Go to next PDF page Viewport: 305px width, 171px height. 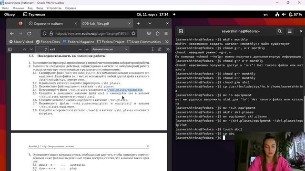[x=31, y=49]
